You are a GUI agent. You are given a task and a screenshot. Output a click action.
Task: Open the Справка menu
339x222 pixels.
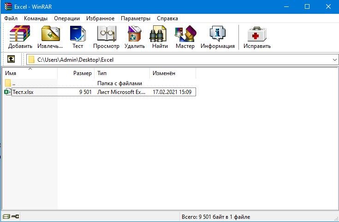point(167,18)
